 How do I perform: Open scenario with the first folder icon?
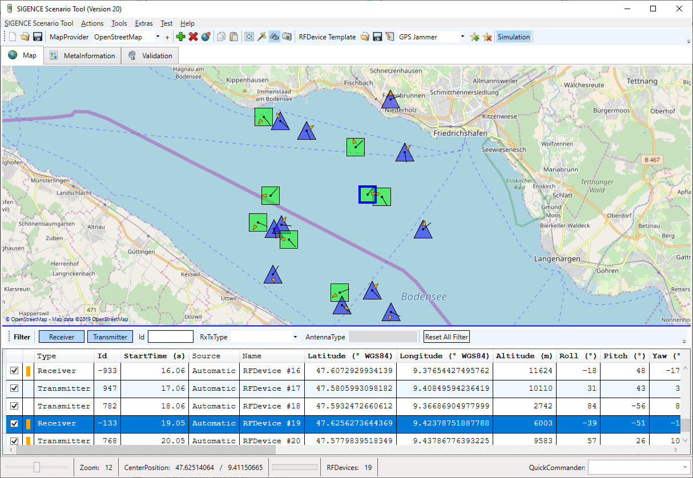click(x=25, y=37)
